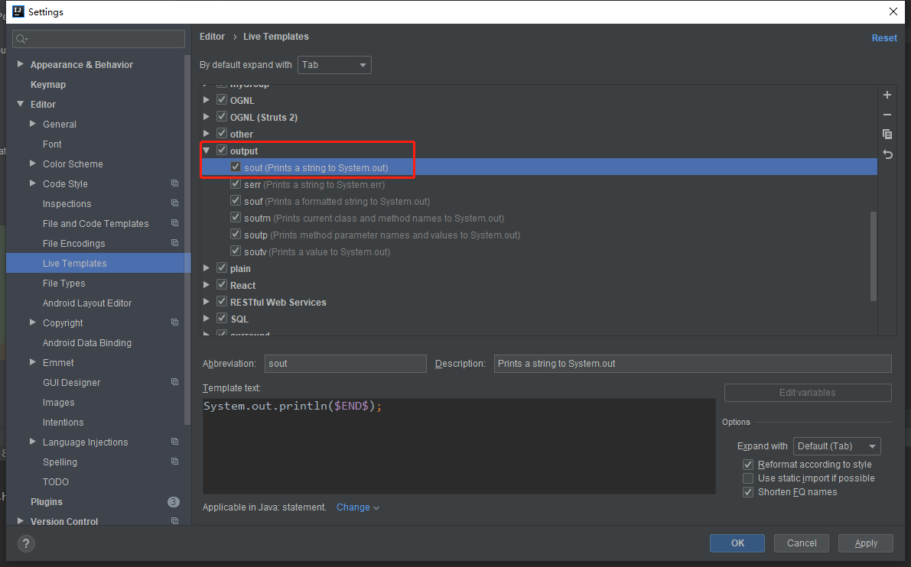Click the project-level icon beside Version Control
Image resolution: width=911 pixels, height=567 pixels.
point(174,520)
